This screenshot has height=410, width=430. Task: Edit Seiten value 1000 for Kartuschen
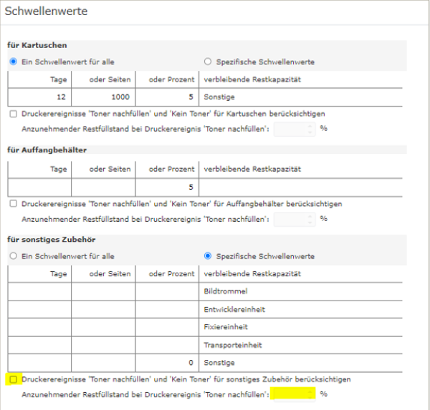click(x=103, y=97)
